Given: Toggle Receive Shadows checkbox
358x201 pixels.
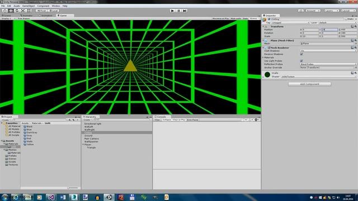Looking at the screenshot, I should [x=302, y=54].
